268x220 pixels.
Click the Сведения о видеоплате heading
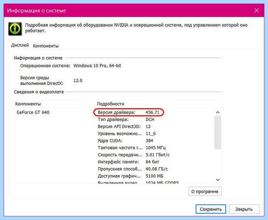coord(39,92)
